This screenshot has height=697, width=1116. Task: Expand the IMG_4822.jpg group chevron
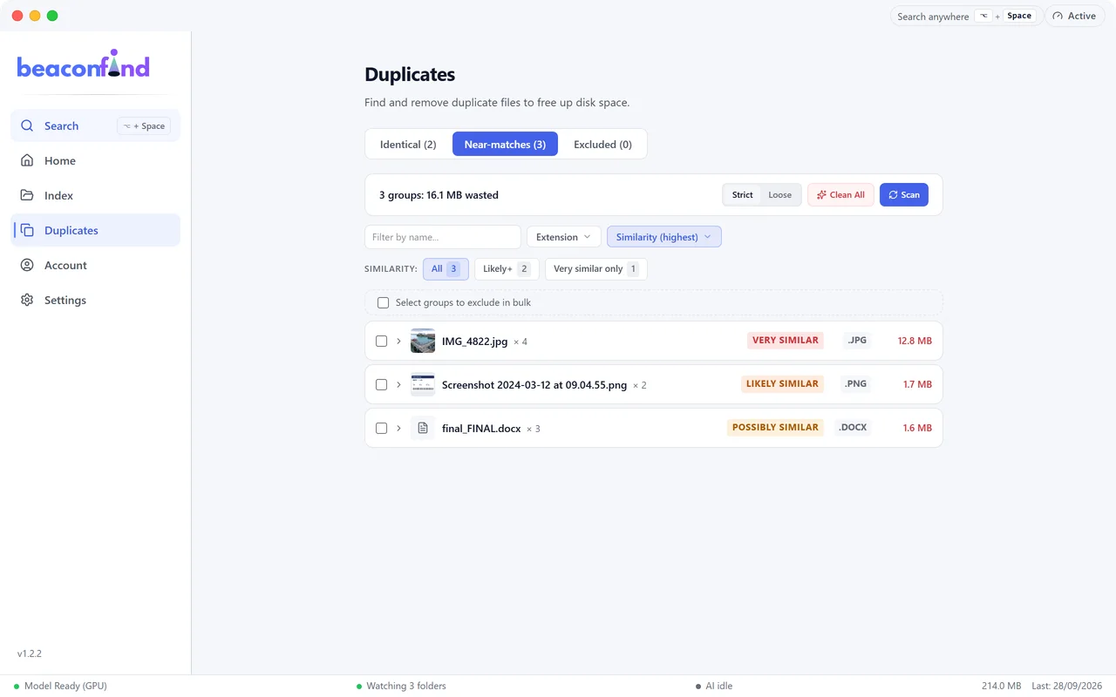click(x=398, y=341)
